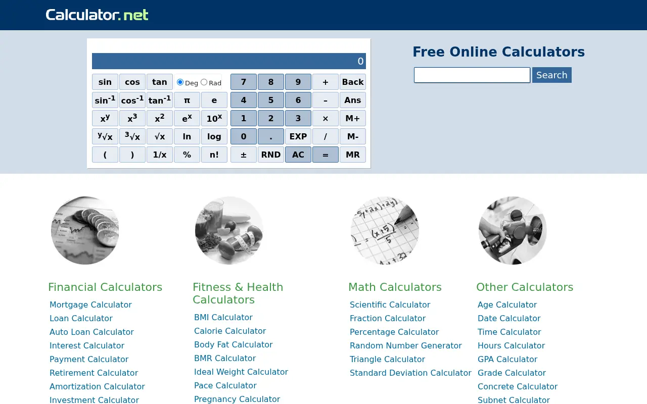Select Rad angle mode
Screen dimensions: 647x404
[204, 82]
